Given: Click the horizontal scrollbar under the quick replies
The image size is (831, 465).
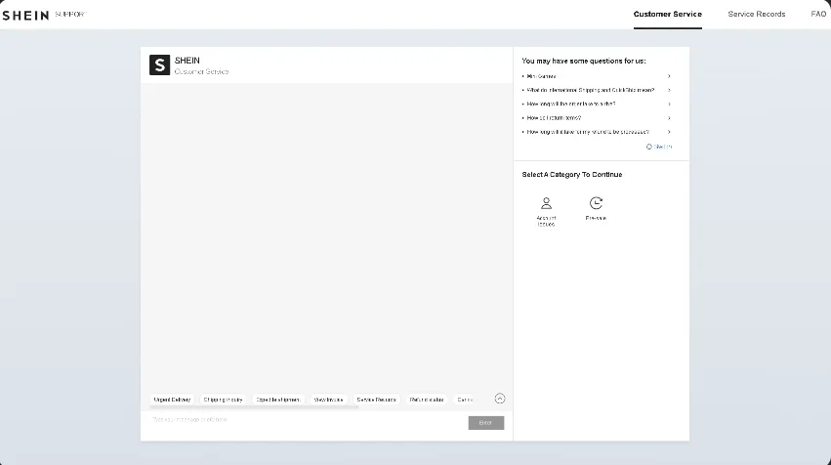Looking at the screenshot, I should [255, 407].
